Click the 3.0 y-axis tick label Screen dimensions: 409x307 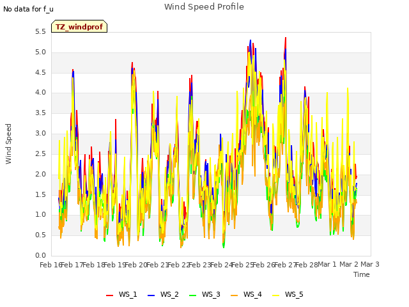point(40,134)
